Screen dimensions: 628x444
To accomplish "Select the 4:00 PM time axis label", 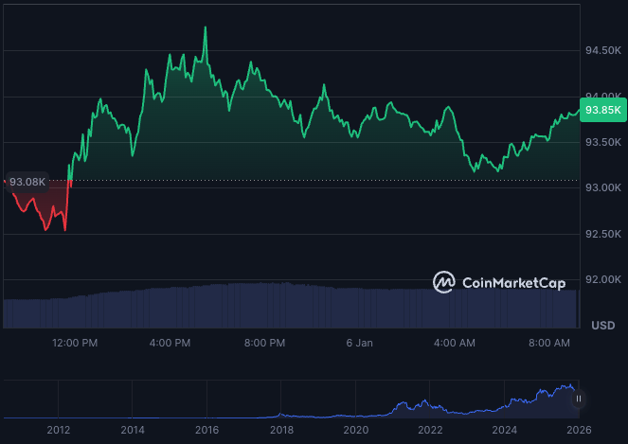I will [x=170, y=342].
